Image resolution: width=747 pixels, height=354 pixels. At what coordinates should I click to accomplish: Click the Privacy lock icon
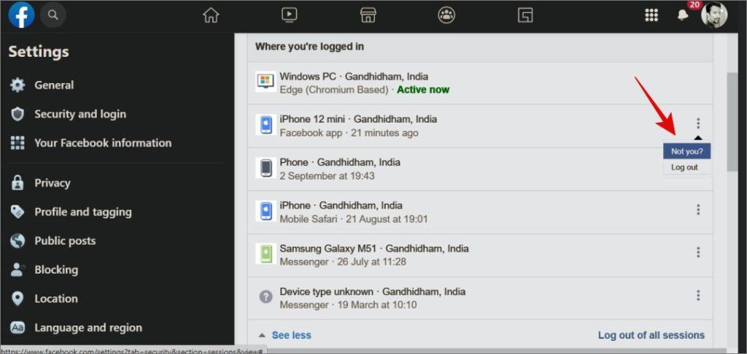(18, 183)
